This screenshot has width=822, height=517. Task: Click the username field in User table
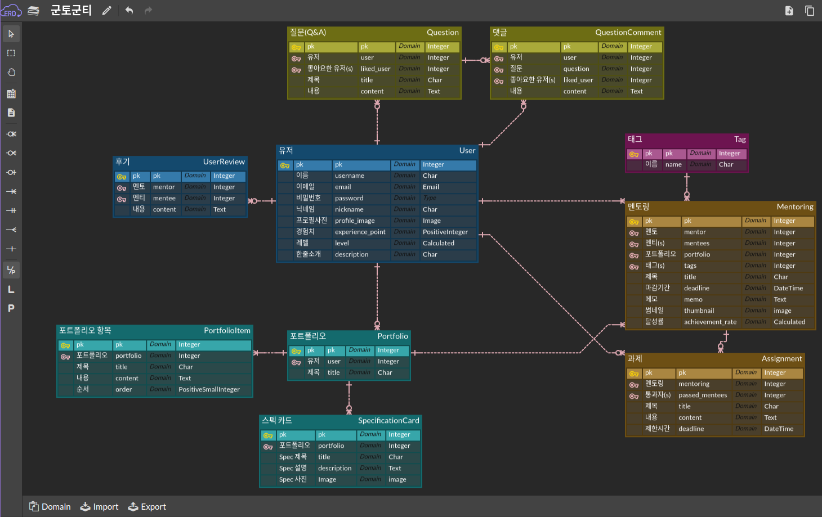click(x=350, y=176)
